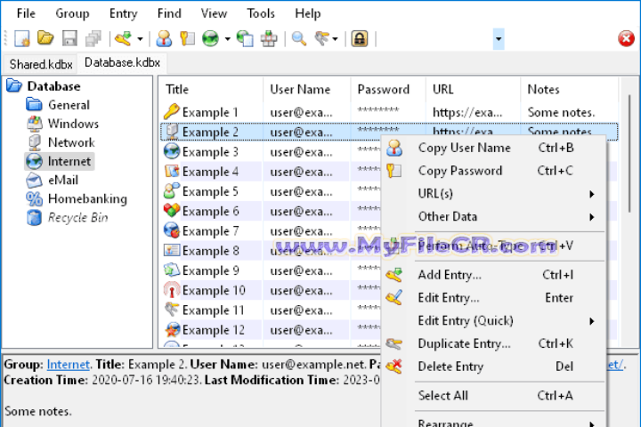This screenshot has width=641, height=427.
Task: Expand the Rearrange submenu
Action: (494, 421)
